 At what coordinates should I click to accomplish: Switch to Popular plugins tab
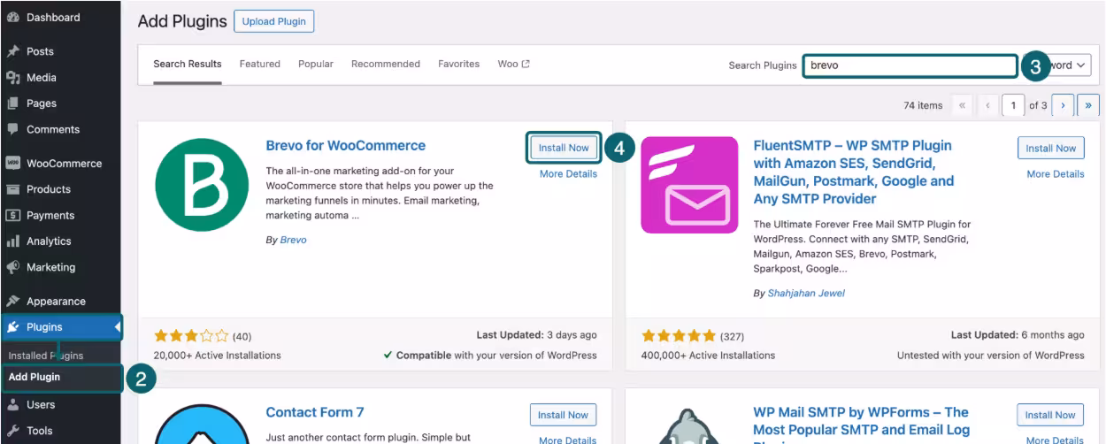[x=316, y=65]
